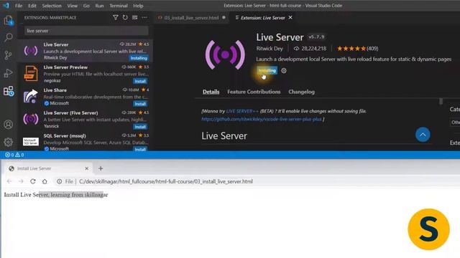Click the VS Code logo icon

coord(6,5)
